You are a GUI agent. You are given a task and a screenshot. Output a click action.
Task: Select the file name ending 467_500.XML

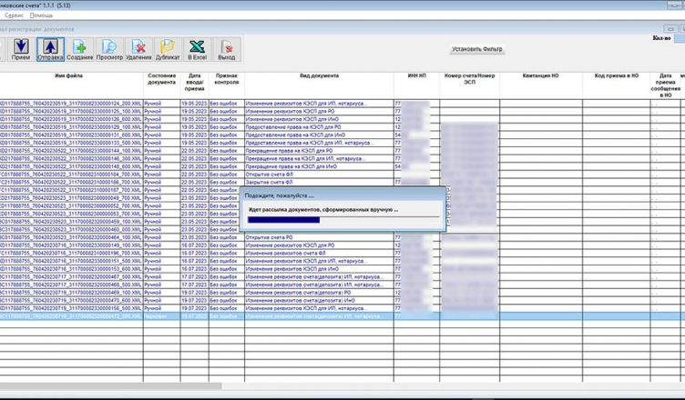pos(71,277)
